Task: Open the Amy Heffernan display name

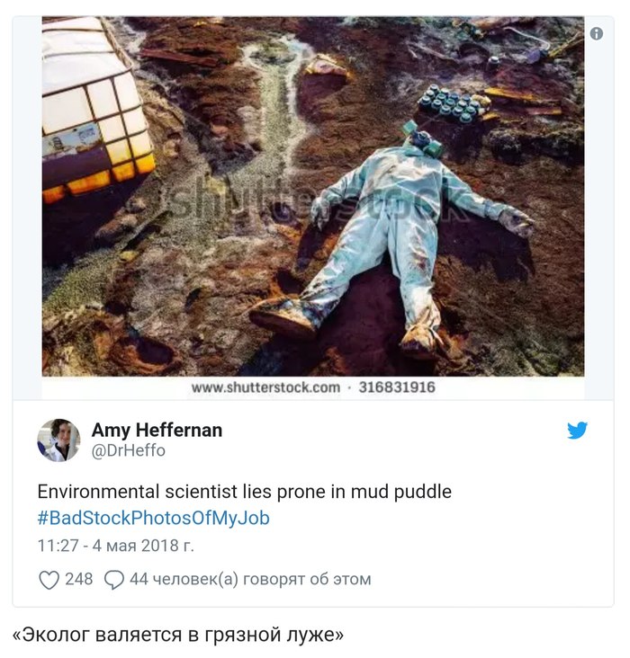Action: click(x=157, y=431)
